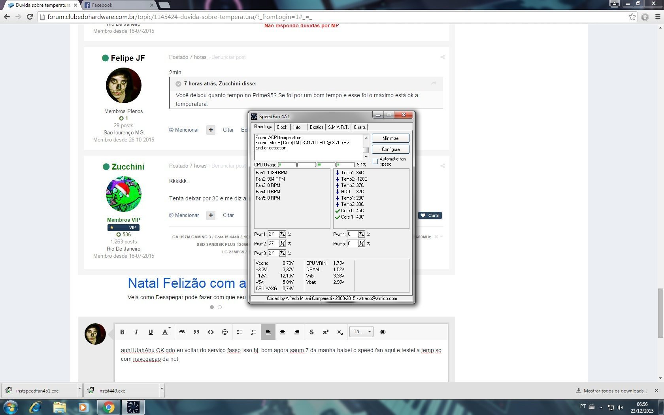Image resolution: width=664 pixels, height=415 pixels.
Task: Toggle underline formatting in the reply editor
Action: point(151,332)
